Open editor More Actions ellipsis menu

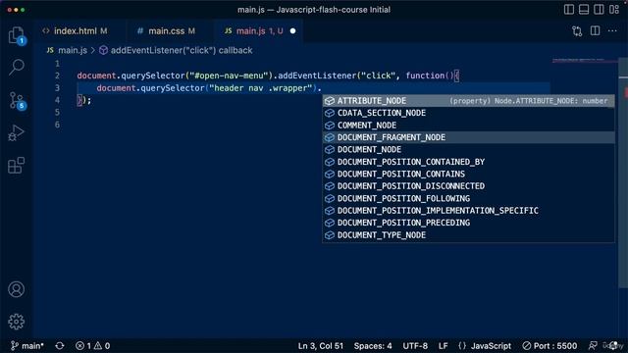[x=612, y=30]
